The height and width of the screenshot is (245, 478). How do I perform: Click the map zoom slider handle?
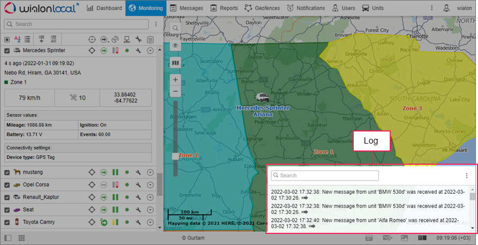[x=176, y=156]
